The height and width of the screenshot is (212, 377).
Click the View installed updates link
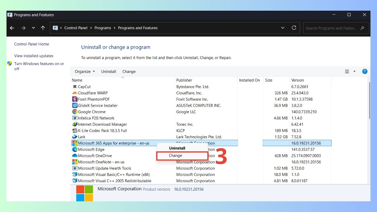tap(34, 56)
